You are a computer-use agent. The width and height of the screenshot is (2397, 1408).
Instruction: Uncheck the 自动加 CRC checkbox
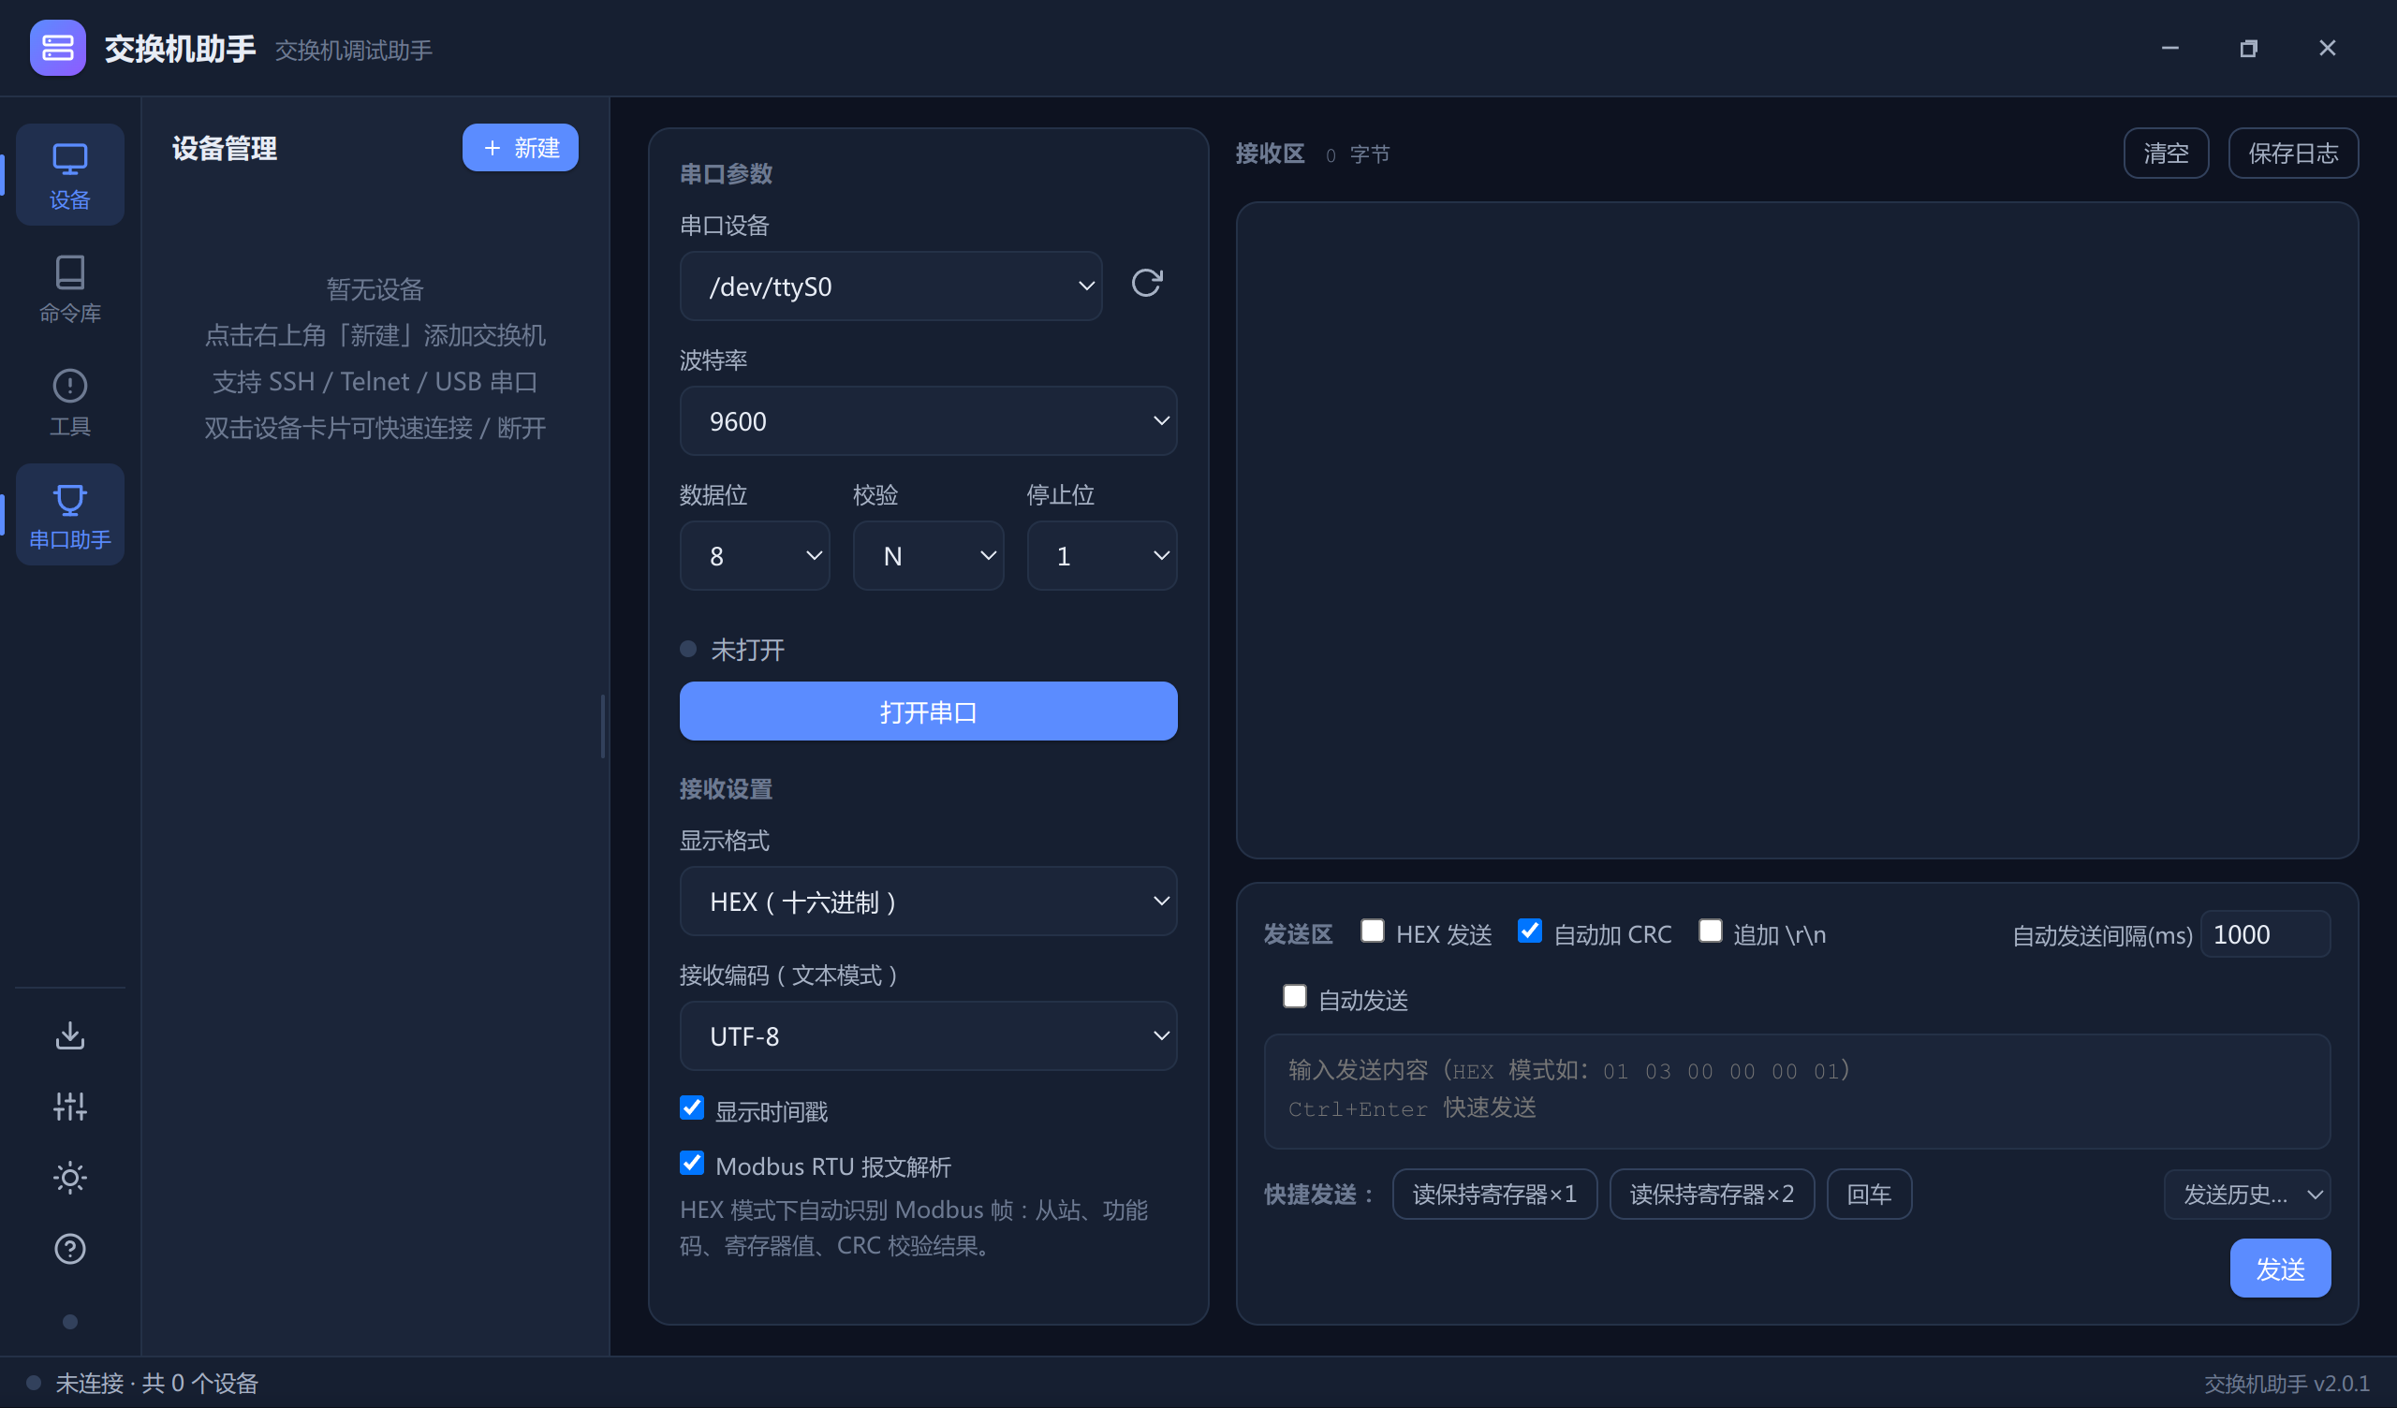tap(1530, 931)
